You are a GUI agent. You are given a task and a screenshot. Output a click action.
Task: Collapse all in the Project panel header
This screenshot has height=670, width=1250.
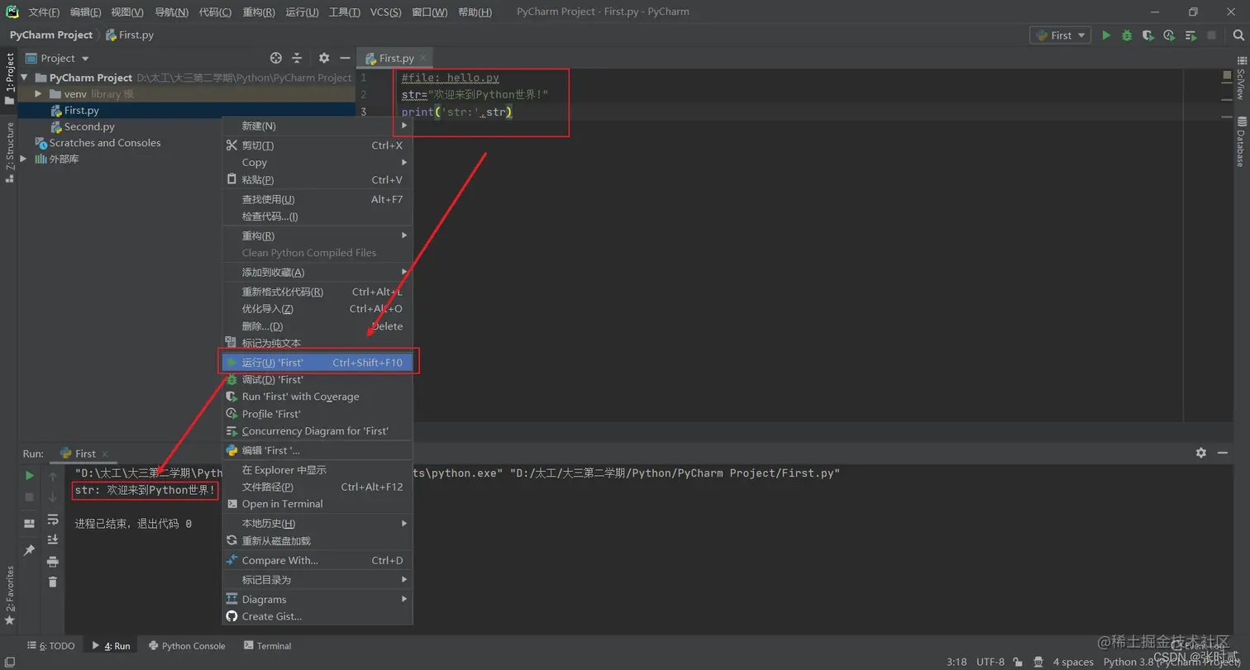297,58
